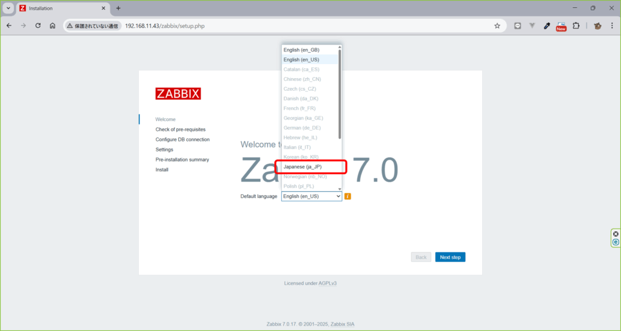Click the language list scroll-up arrow
Viewport: 621px width, 331px height.
click(340, 47)
